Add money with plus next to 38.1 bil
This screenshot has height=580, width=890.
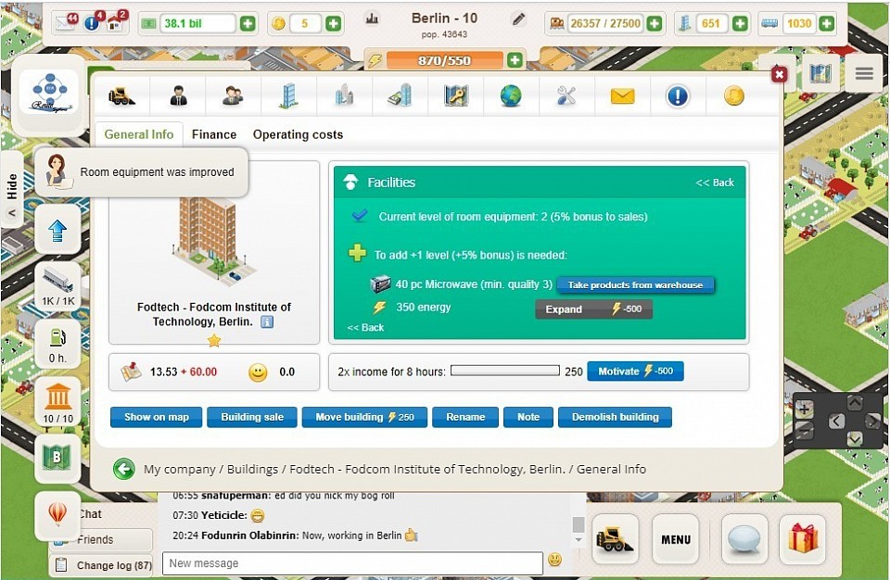tap(248, 24)
